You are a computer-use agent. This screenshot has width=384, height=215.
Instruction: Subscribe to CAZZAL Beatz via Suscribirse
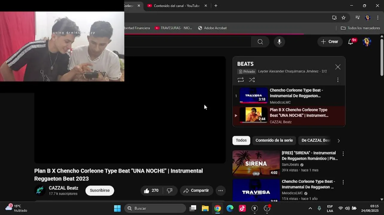(x=100, y=191)
